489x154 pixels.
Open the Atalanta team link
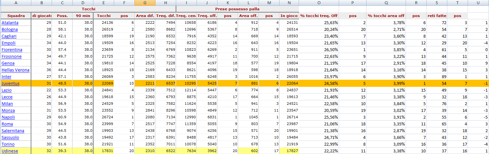pyautogui.click(x=10, y=23)
